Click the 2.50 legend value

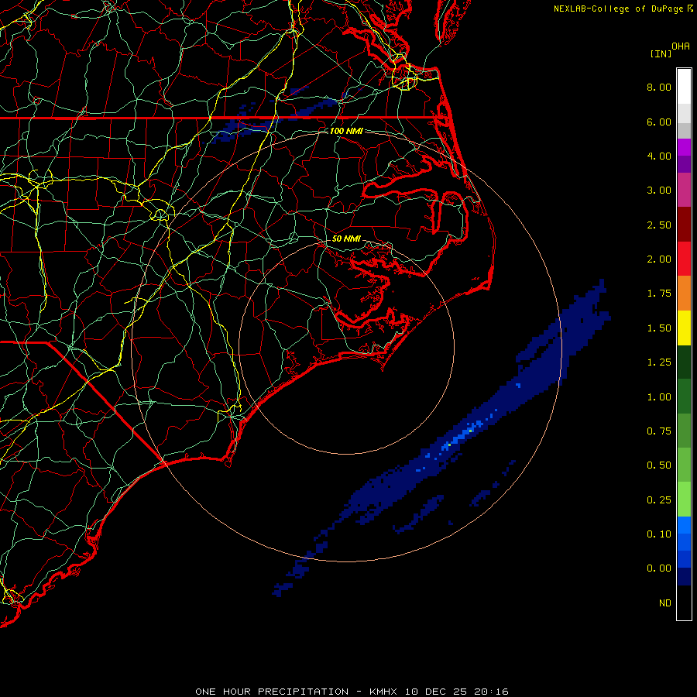[659, 225]
